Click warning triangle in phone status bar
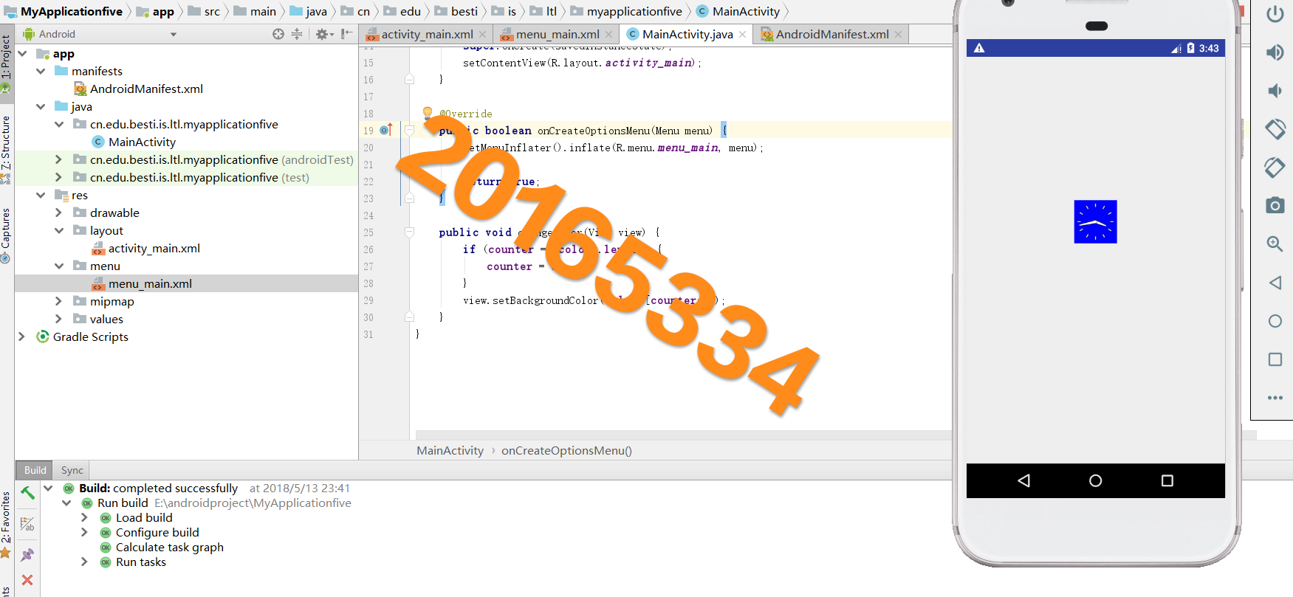 click(x=979, y=48)
